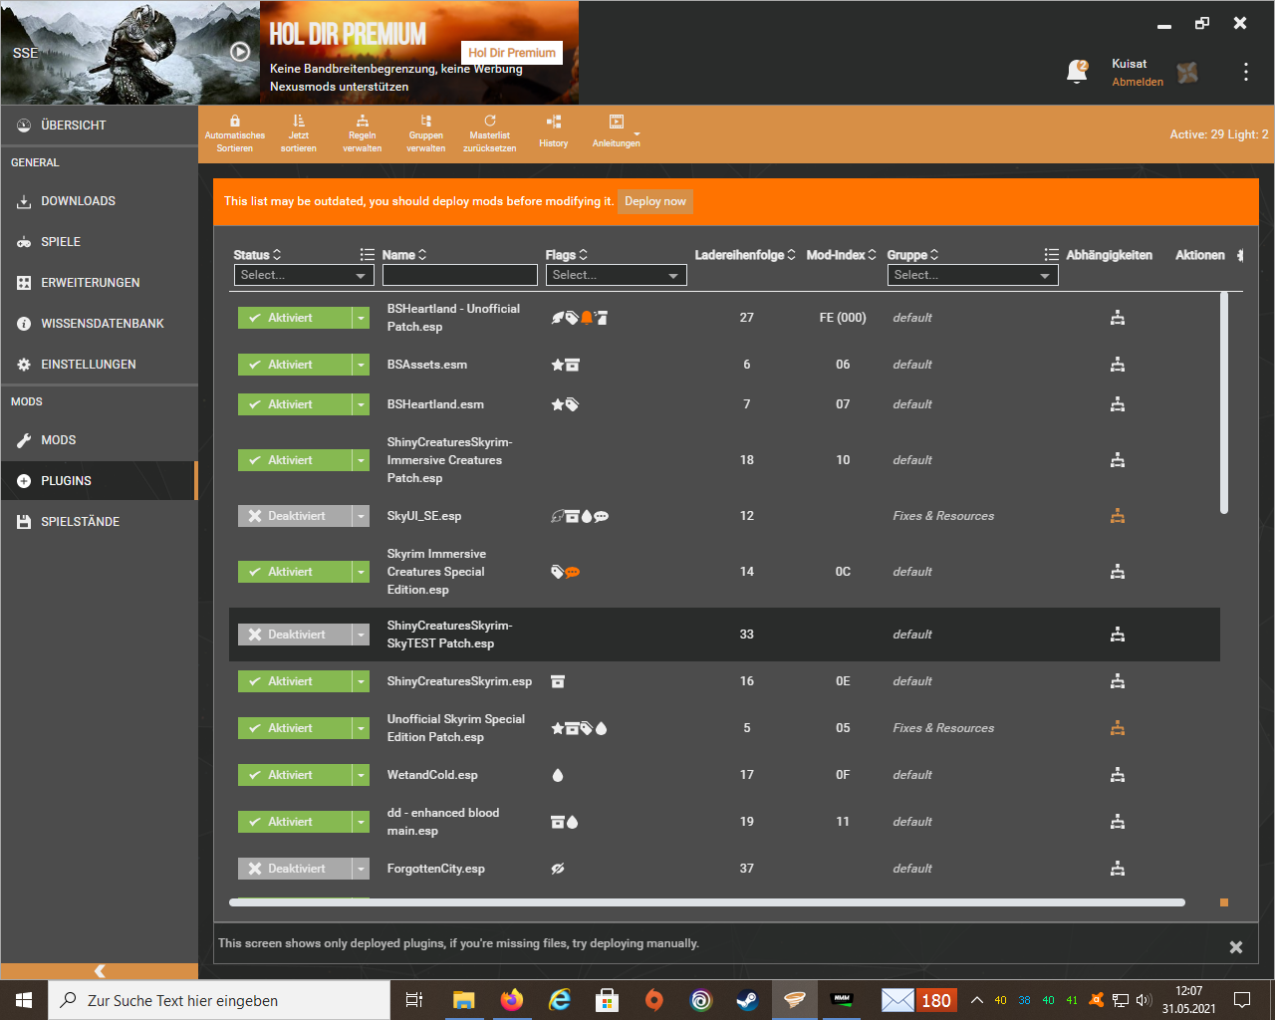This screenshot has height=1020, width=1275.
Task: Disable the BSAssets.esm plugin
Action: pos(293,365)
